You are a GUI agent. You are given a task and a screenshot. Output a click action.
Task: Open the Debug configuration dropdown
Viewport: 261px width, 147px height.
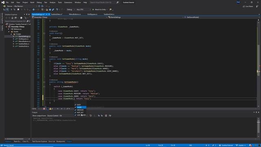71,9
